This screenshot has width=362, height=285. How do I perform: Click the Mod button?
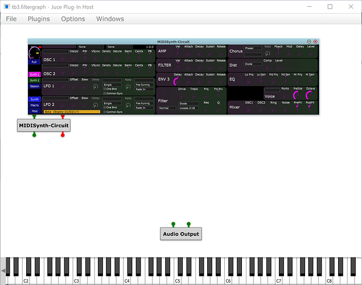[35, 111]
